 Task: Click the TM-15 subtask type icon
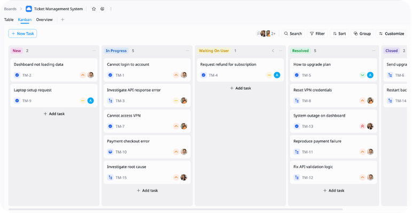(x=111, y=178)
